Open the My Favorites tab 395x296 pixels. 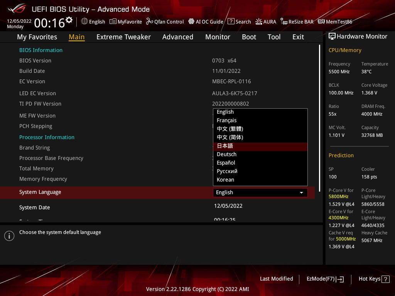[x=37, y=37]
